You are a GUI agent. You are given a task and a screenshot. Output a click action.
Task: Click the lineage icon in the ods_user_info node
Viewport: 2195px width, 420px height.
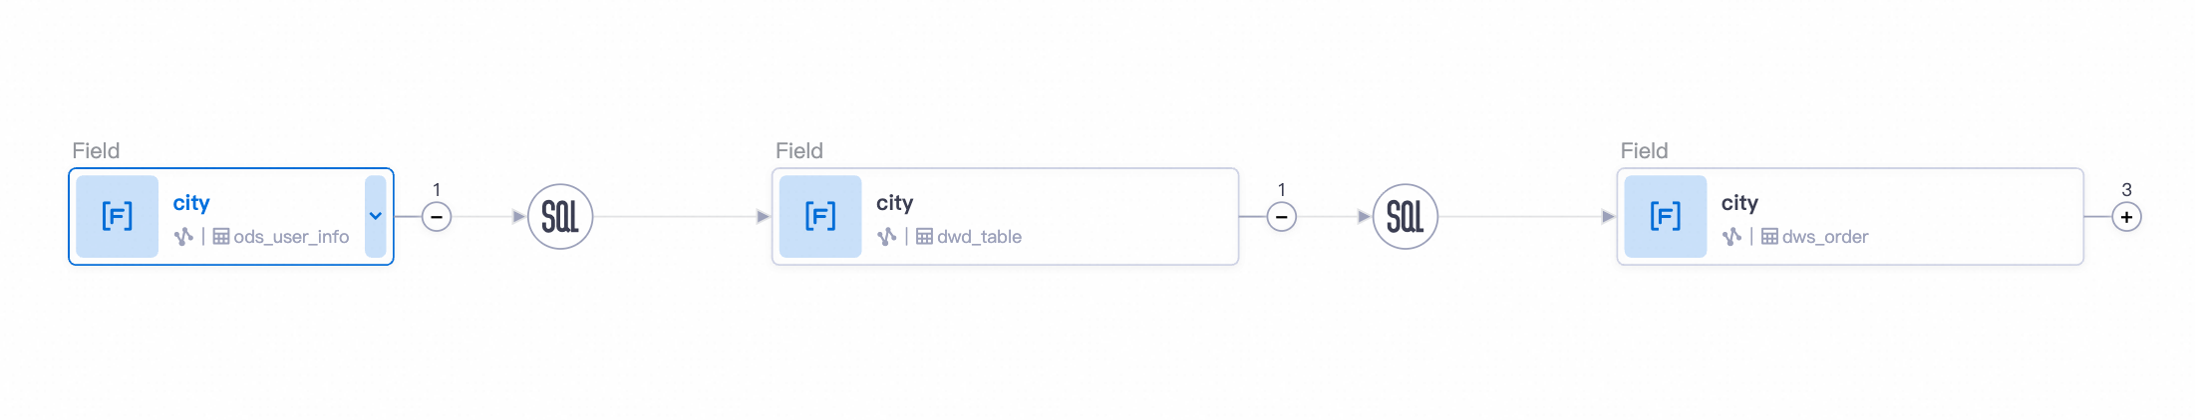pos(183,237)
